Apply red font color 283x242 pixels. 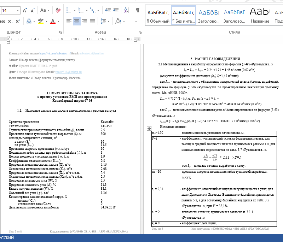point(53,21)
